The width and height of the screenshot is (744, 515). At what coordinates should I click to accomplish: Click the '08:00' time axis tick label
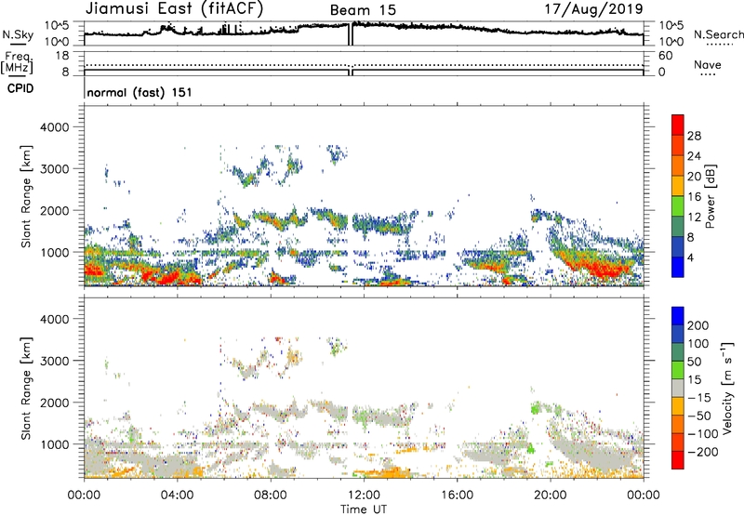point(271,495)
